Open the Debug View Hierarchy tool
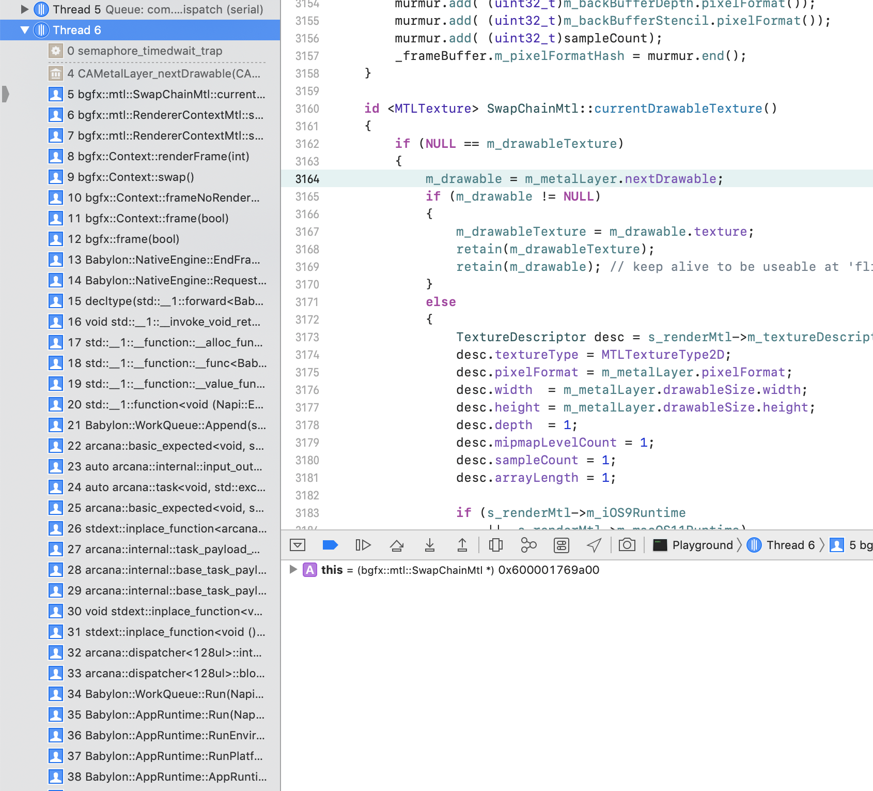Image resolution: width=873 pixels, height=791 pixels. 495,545
